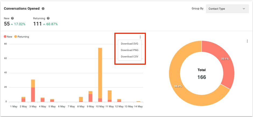Select Download SVG from the menu
This screenshot has width=253, height=117.
point(129,43)
